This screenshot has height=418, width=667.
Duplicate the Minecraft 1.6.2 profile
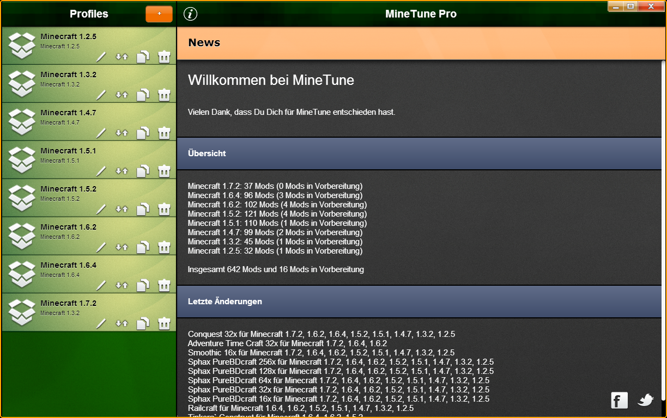(x=143, y=247)
